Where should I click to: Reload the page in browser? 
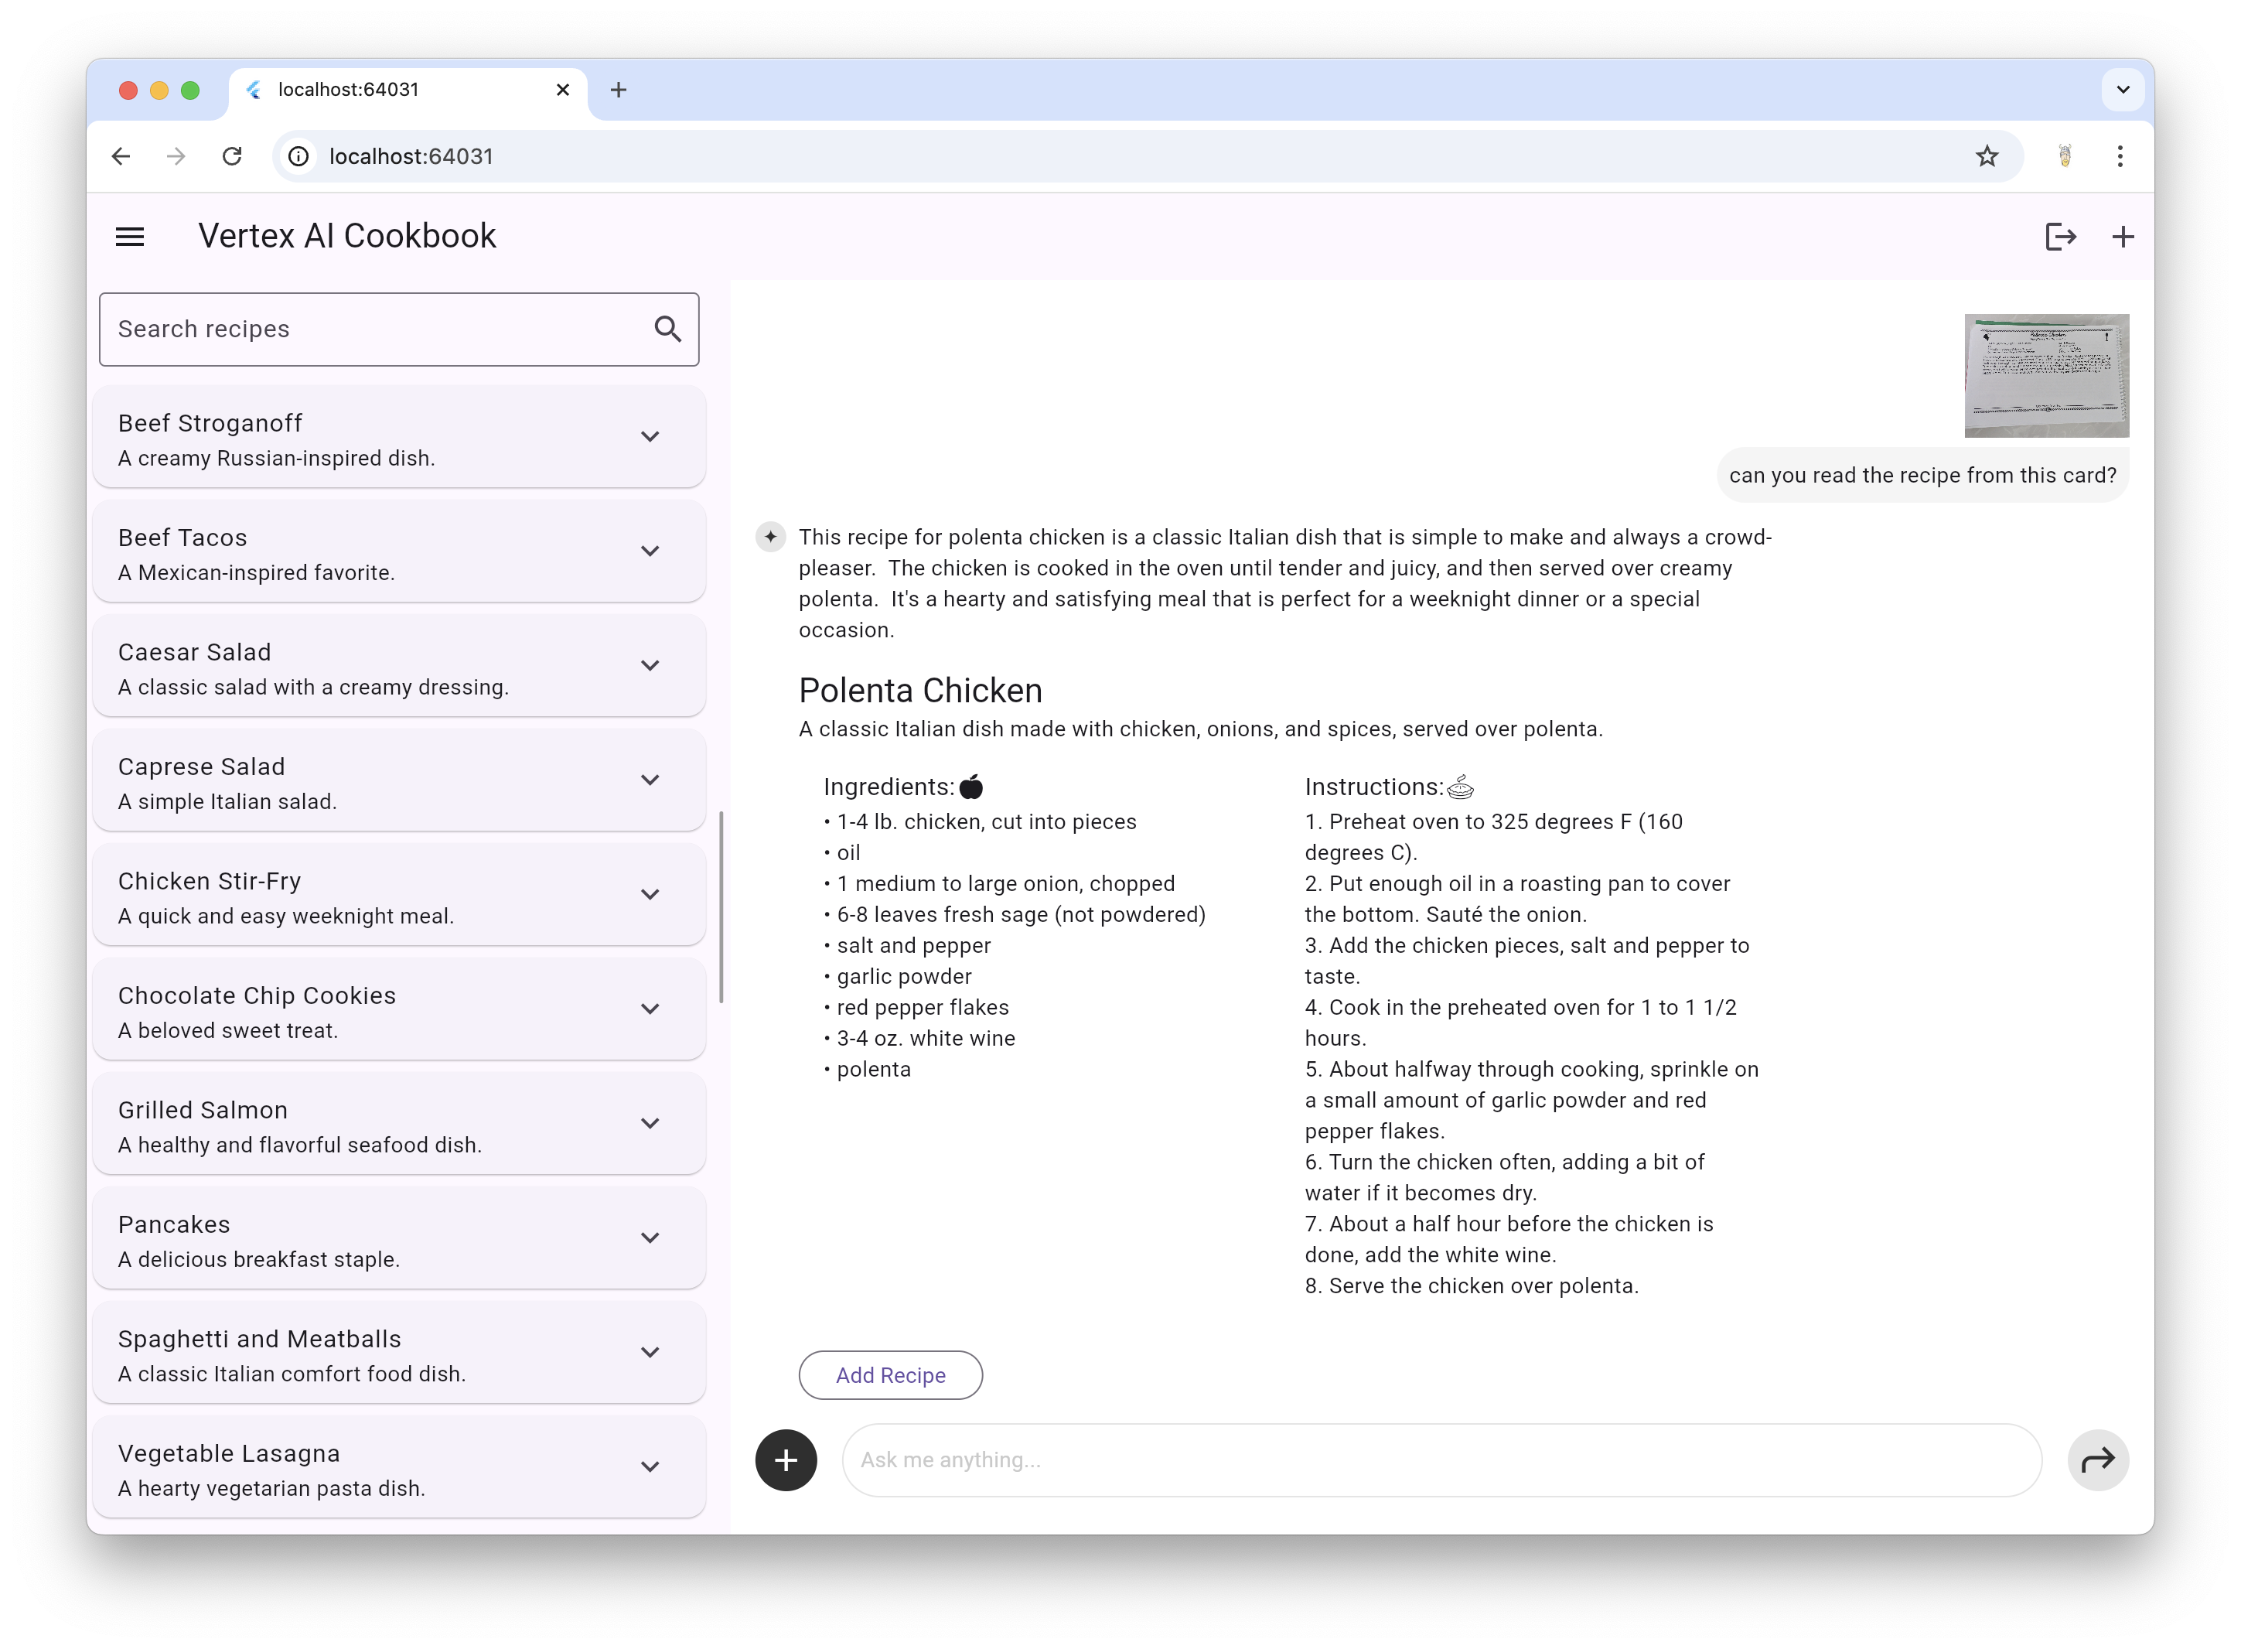(x=231, y=155)
